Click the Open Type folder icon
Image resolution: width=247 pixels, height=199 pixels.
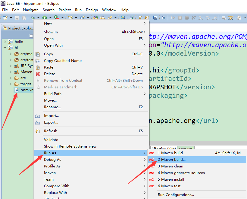click(95, 18)
